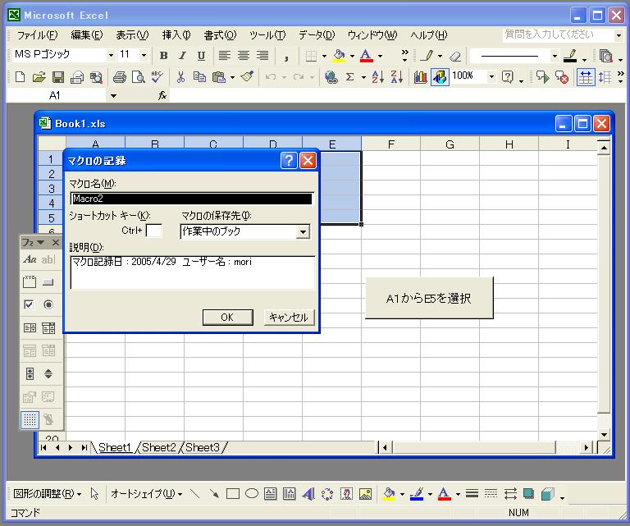Open Print Preview icon
Screen dimensions: 630x526
click(x=138, y=76)
